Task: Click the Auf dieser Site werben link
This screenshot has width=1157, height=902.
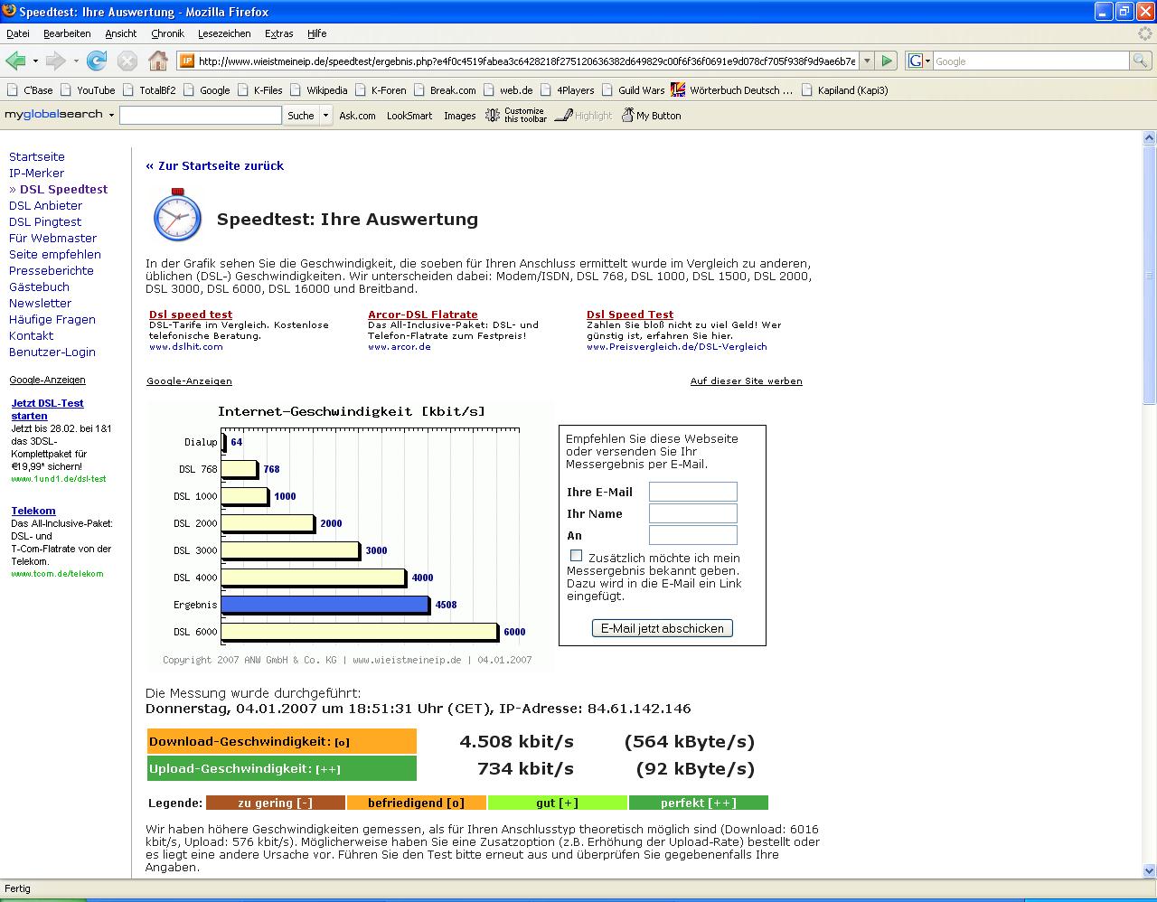Action: tap(747, 381)
